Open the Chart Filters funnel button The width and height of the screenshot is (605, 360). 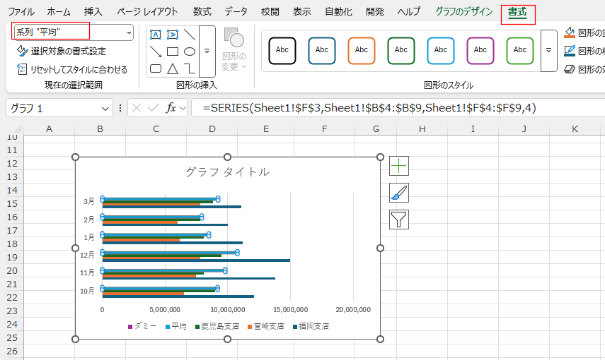(x=399, y=220)
